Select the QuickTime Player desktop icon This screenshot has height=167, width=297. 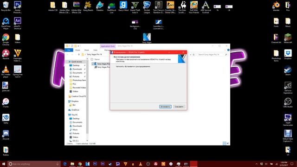6,24
